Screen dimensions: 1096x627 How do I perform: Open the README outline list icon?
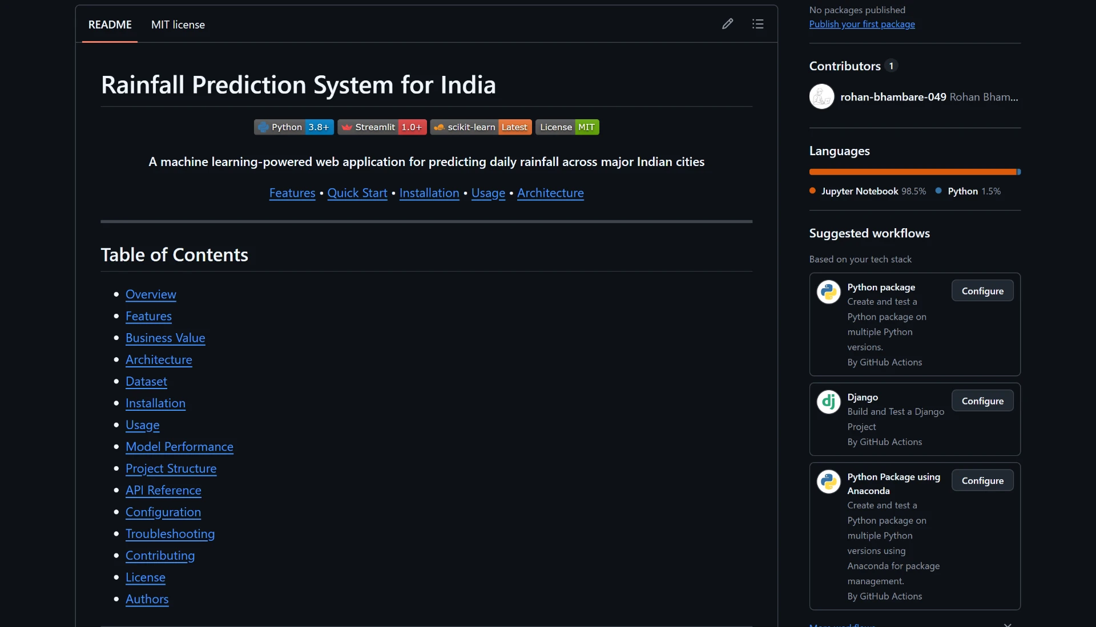click(x=757, y=24)
